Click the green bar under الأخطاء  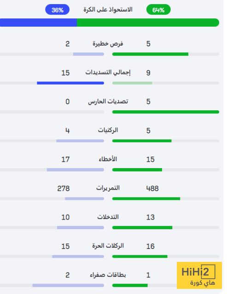pyautogui.click(x=137, y=170)
